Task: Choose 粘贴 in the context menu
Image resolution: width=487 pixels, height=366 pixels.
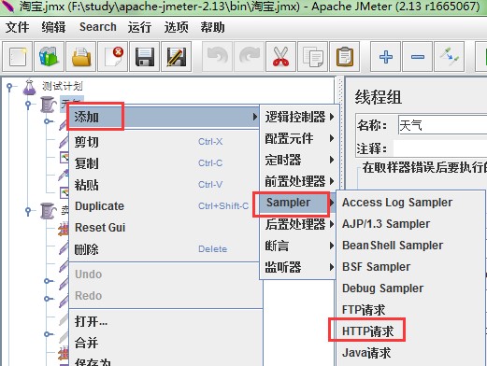Action: coord(165,185)
